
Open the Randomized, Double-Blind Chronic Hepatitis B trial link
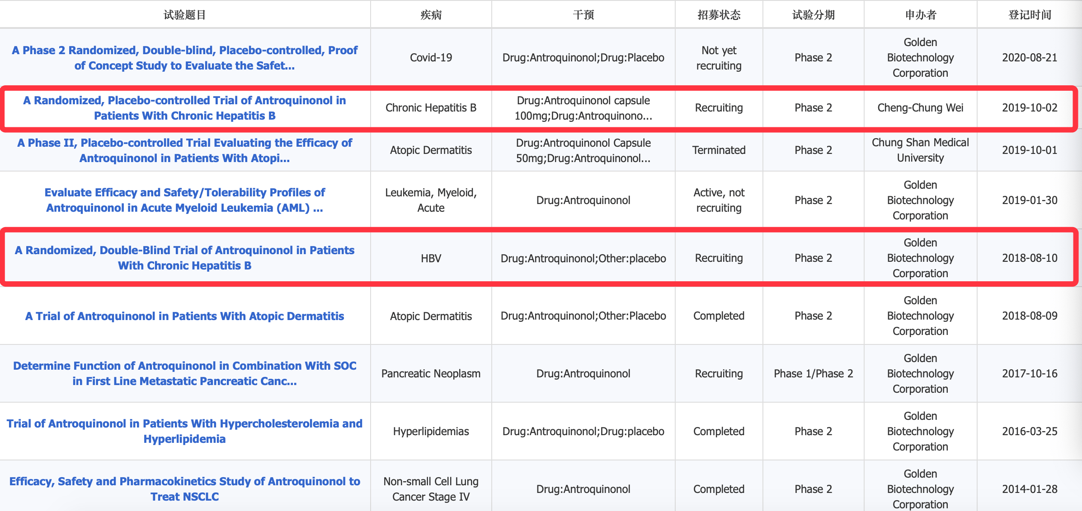[x=184, y=258]
